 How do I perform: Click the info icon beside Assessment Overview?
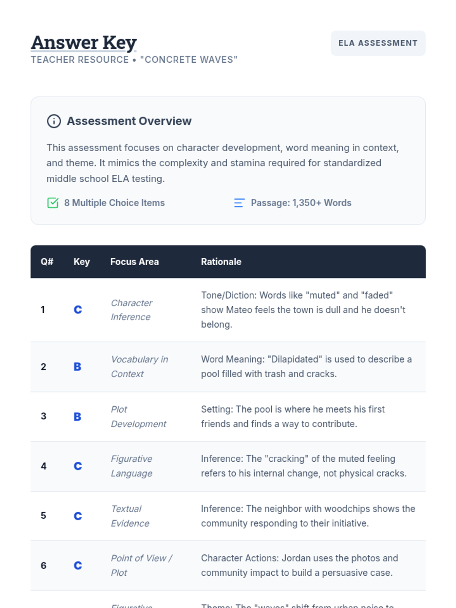[x=54, y=121]
